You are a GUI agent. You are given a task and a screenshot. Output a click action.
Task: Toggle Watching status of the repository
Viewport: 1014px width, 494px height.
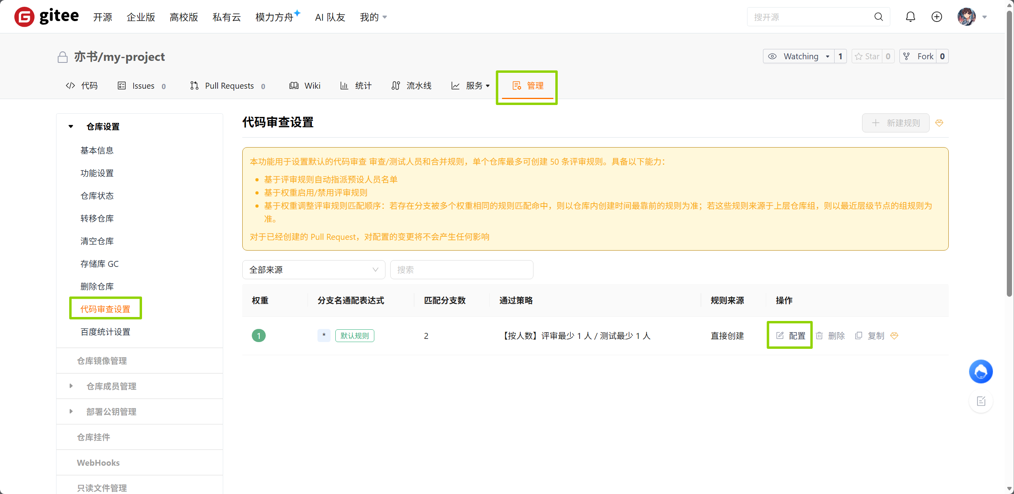[x=800, y=56]
